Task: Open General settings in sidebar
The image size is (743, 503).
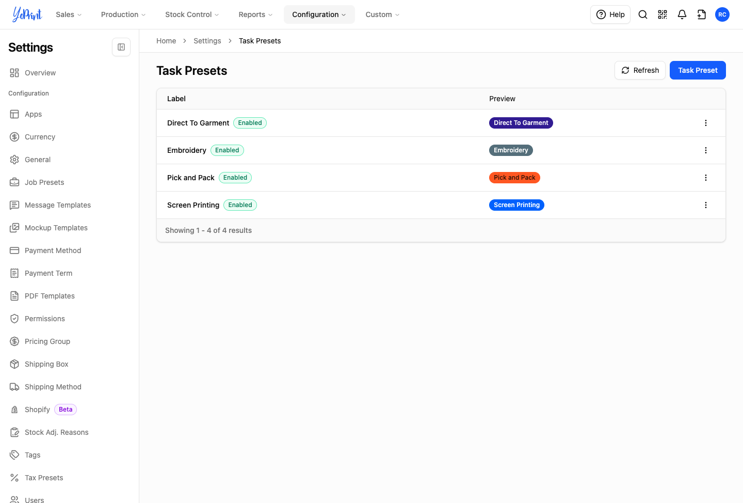Action: pyautogui.click(x=69, y=160)
